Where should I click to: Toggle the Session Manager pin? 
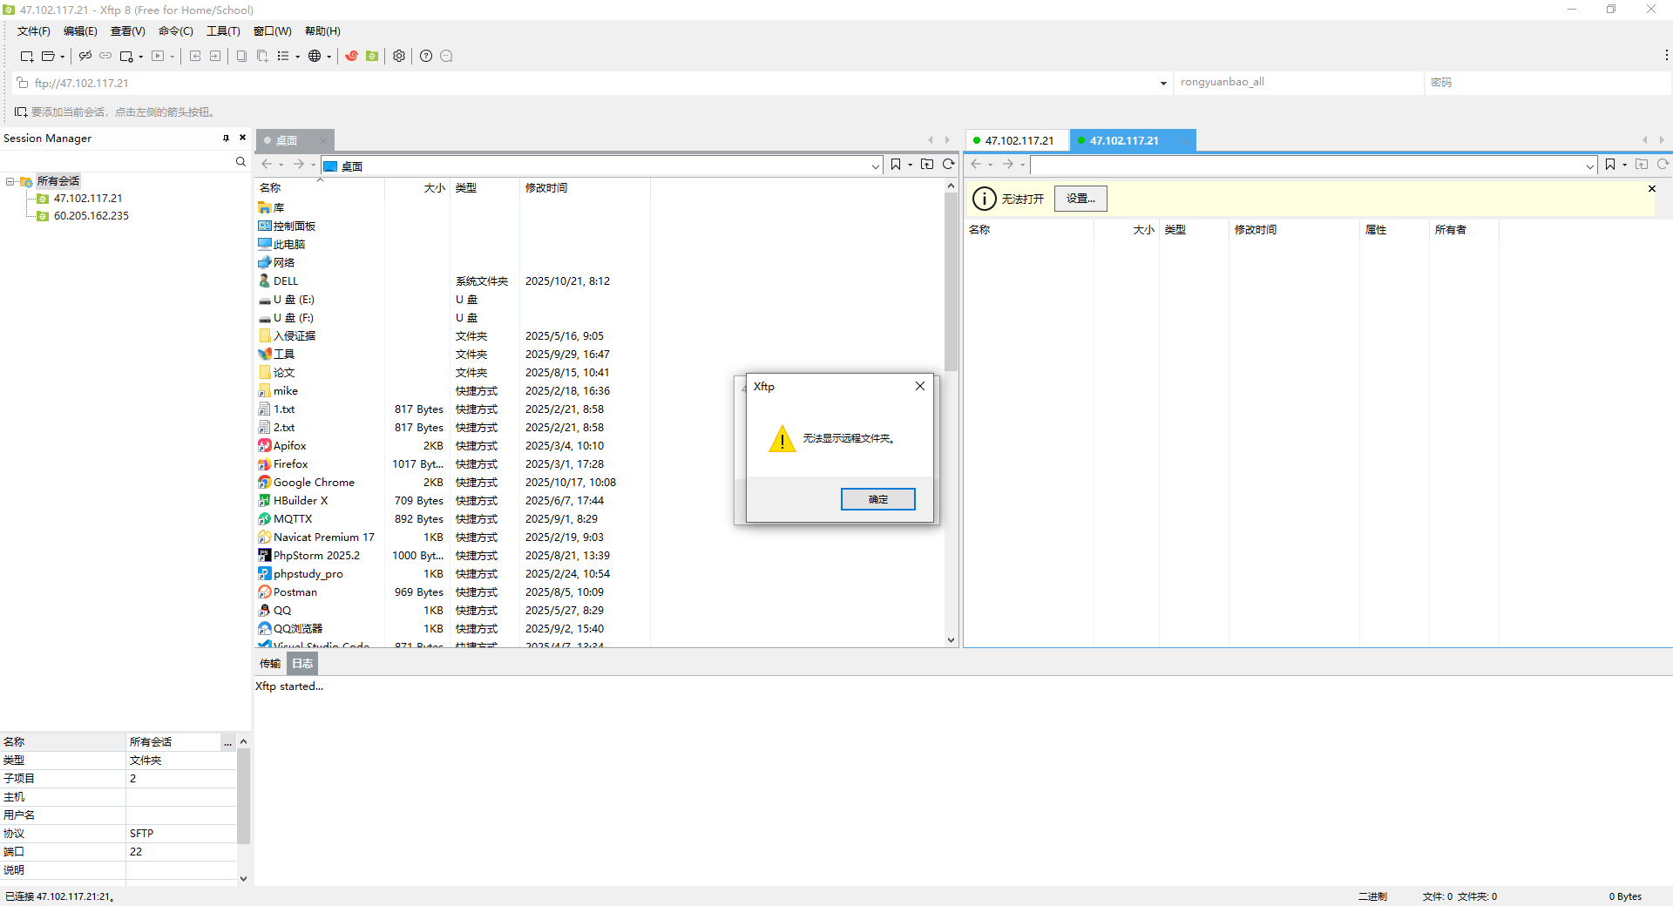[x=226, y=138]
